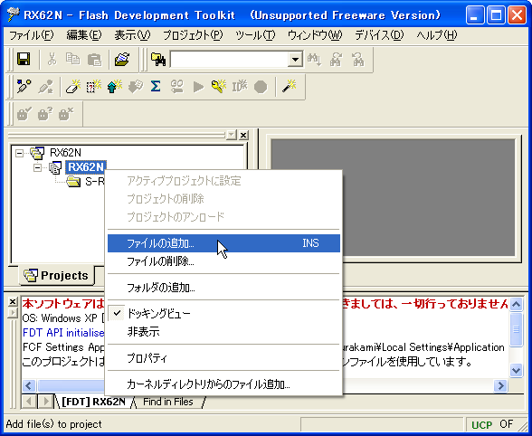Click the Cut scissors icon

[52, 60]
